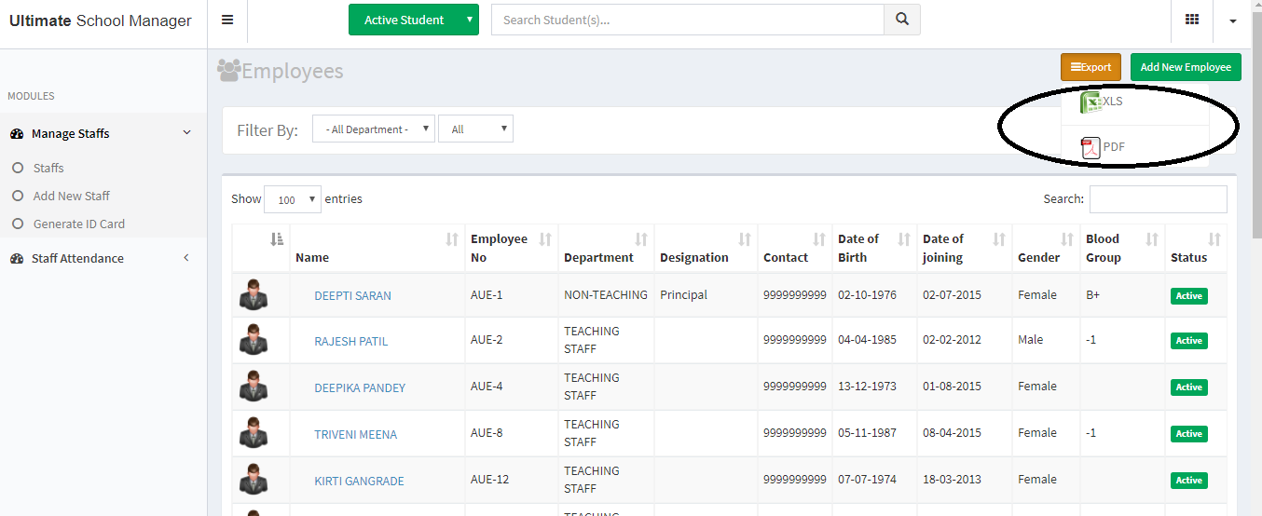Sort by Date of joining column

(965, 249)
